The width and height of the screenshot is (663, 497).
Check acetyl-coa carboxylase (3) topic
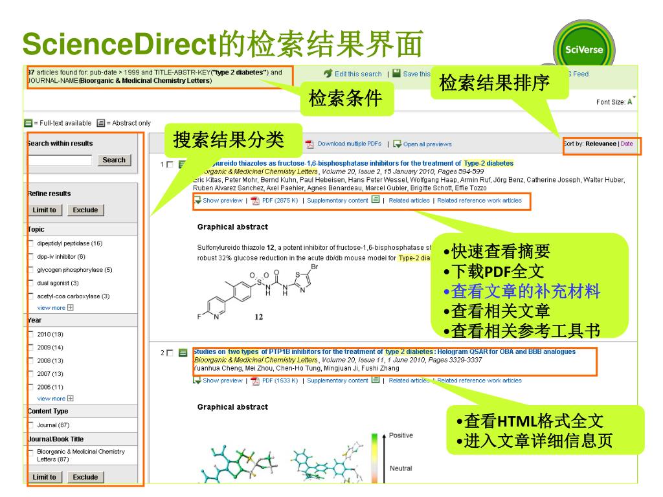coord(30,296)
